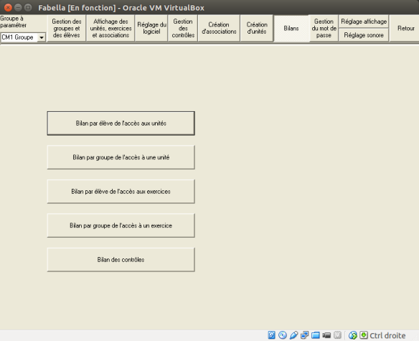Select the Création d'associations tab
Image resolution: width=419 pixels, height=341 pixels.
pos(219,28)
